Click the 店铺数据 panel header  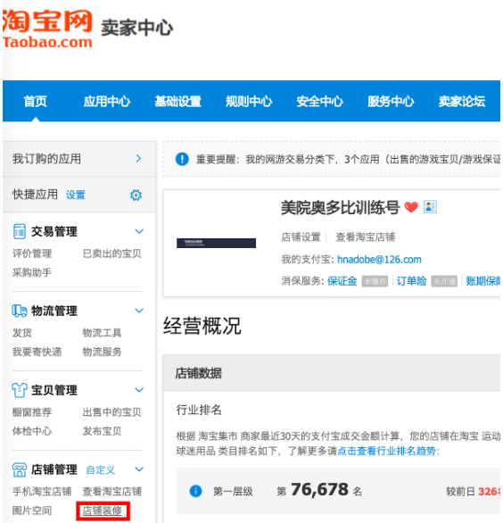click(x=332, y=373)
